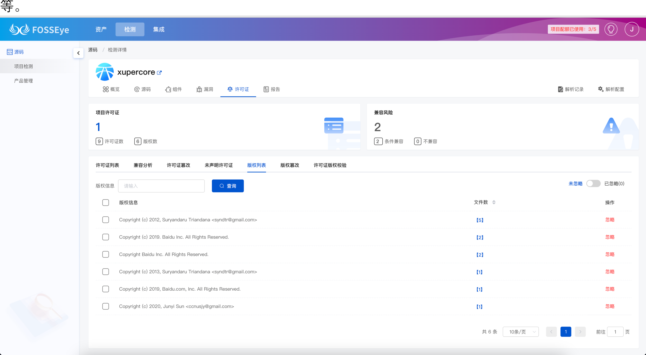Toggle the 未忽略/已忽略 switch
The width and height of the screenshot is (646, 355).
(x=593, y=183)
